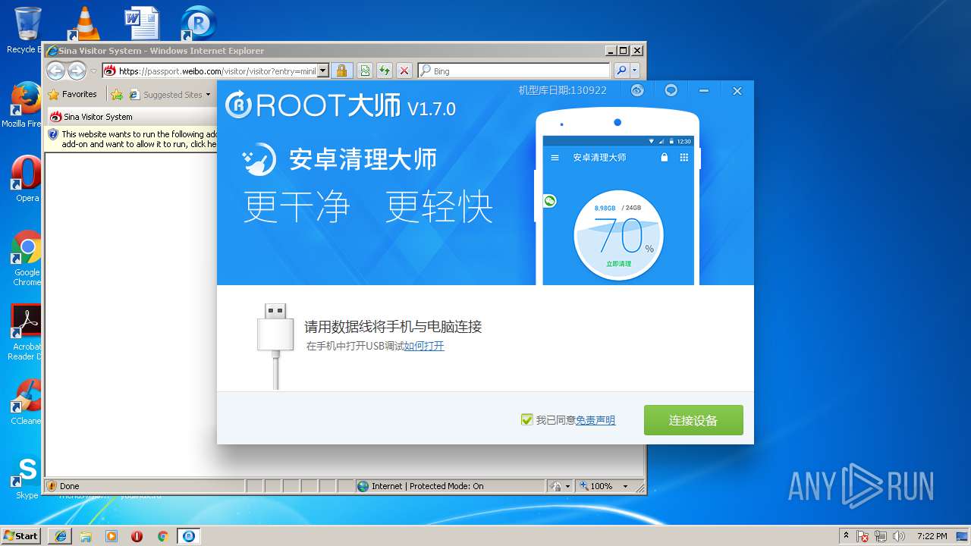Viewport: 971px width, 546px height.
Task: Open recent pages dropdown next to Forward button
Action: click(x=93, y=71)
